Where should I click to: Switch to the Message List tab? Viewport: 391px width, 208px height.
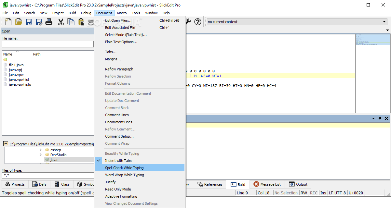267,184
